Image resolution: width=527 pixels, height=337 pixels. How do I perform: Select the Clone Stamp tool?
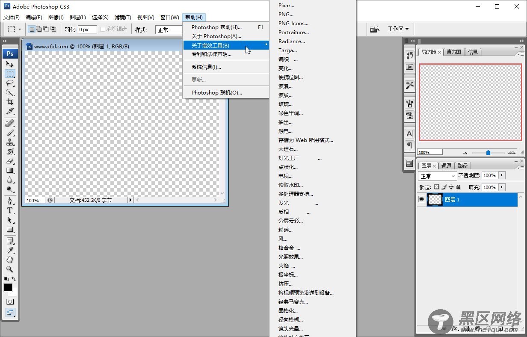click(10, 142)
